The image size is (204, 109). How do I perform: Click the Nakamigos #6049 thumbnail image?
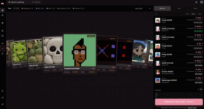tap(158, 81)
